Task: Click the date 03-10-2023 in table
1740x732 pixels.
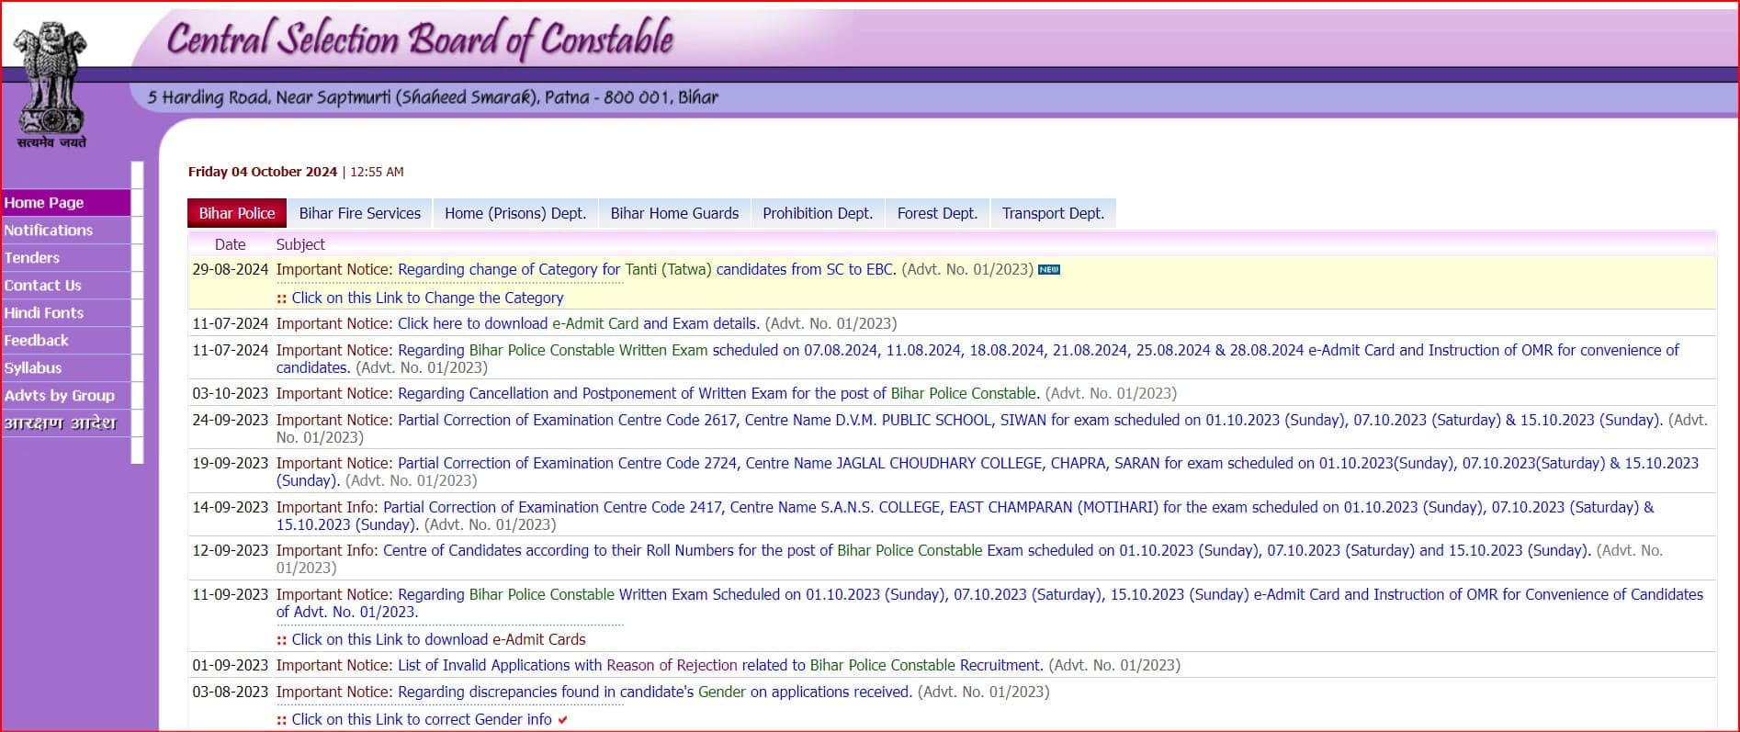Action: click(230, 393)
